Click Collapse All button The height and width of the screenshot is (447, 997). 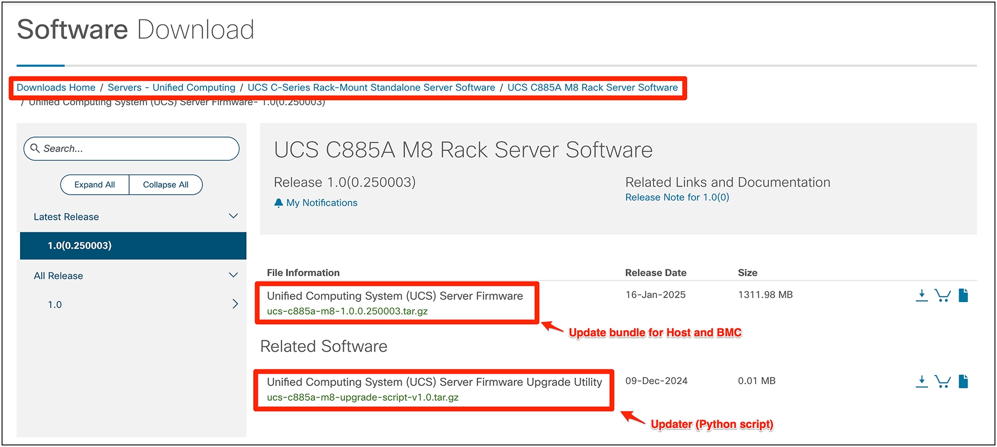(x=165, y=185)
